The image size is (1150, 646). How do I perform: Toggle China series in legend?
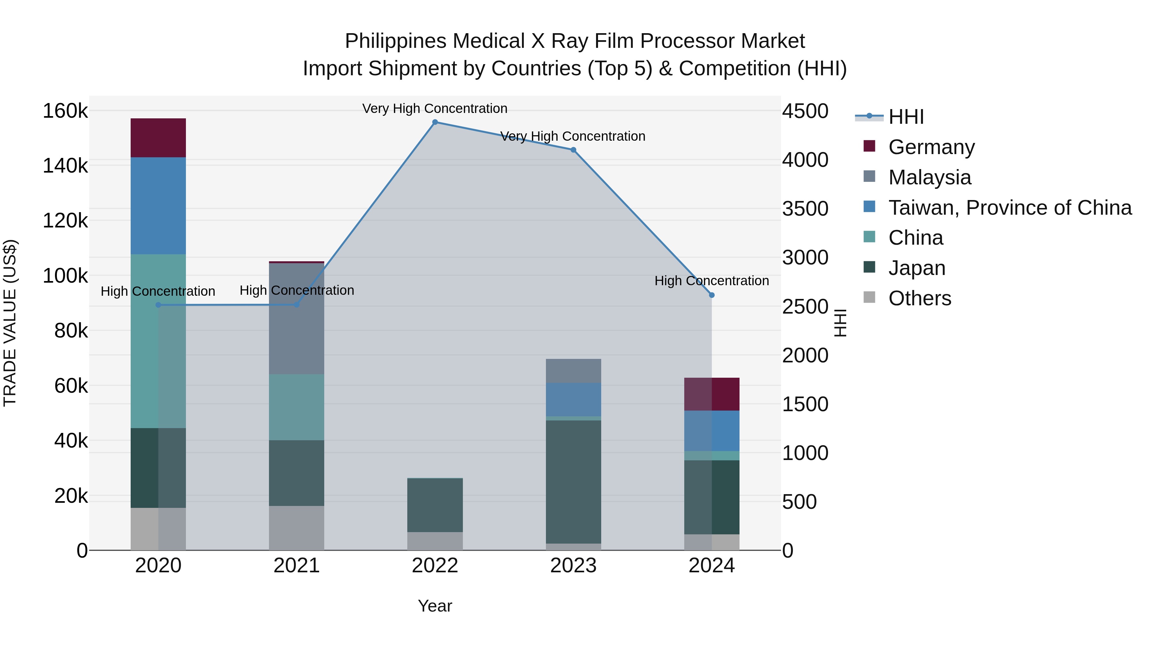904,238
